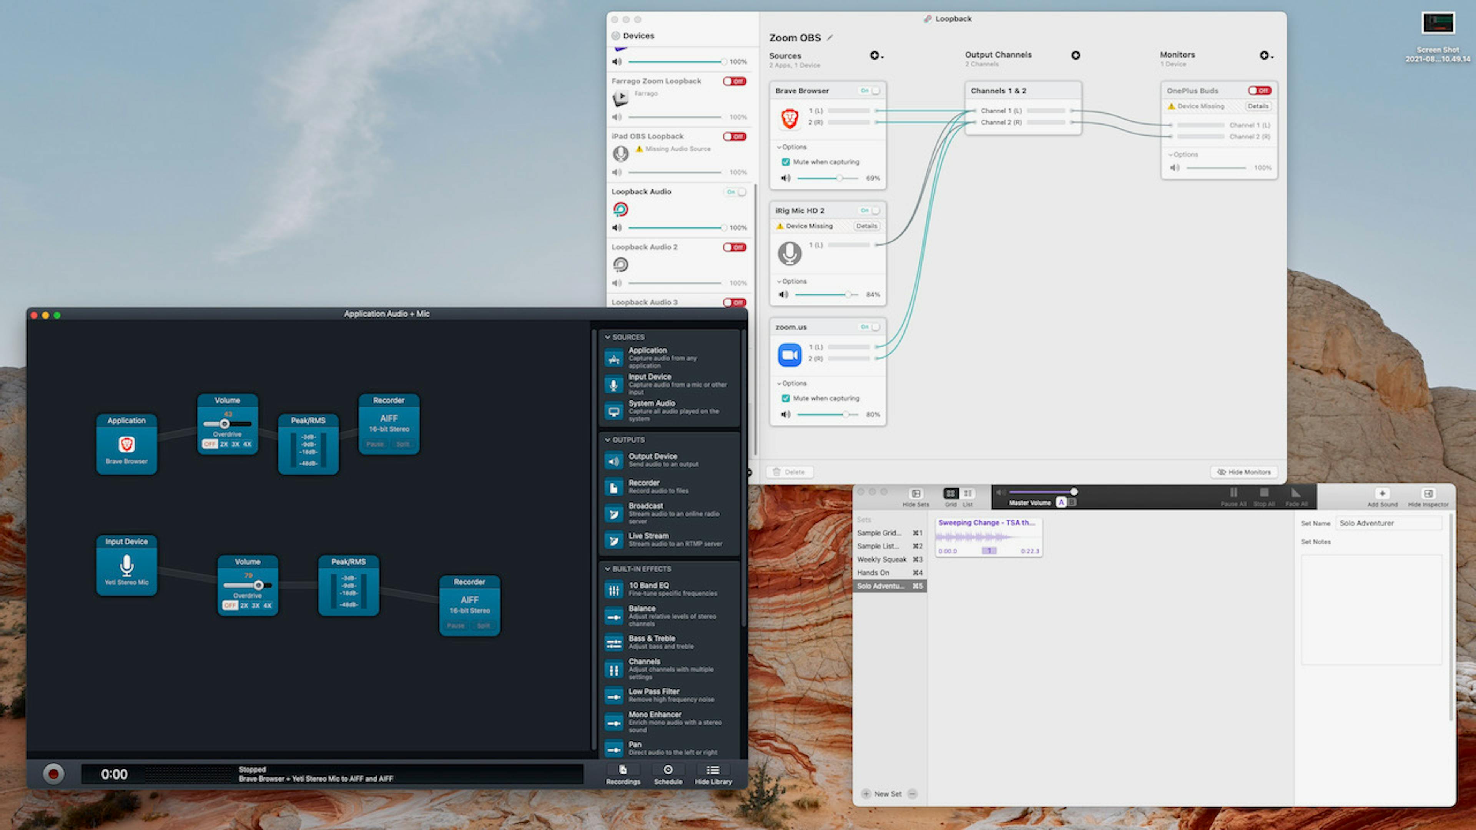
Task: Click New Set in Farrago
Action: [882, 794]
